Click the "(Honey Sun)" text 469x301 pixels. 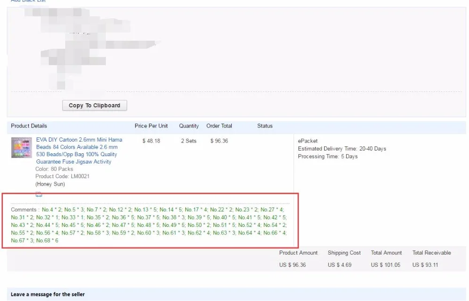click(50, 184)
